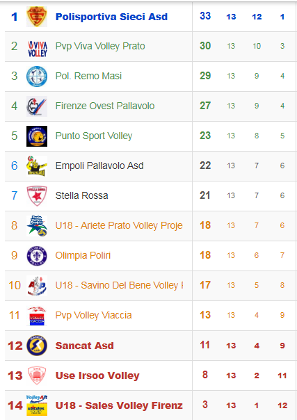Click the Ariete Prato Volley Project logo

[x=37, y=226]
